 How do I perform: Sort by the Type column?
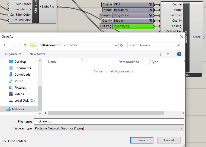154,62
